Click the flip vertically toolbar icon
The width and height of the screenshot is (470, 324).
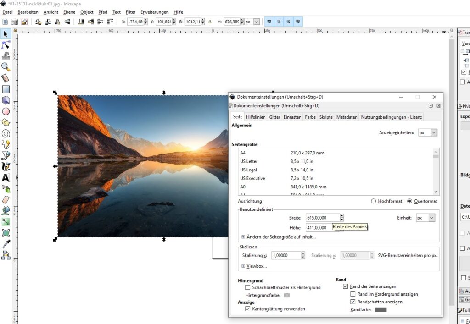[x=67, y=22]
